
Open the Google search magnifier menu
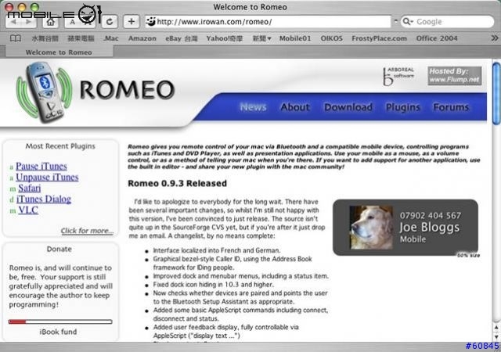coord(408,21)
